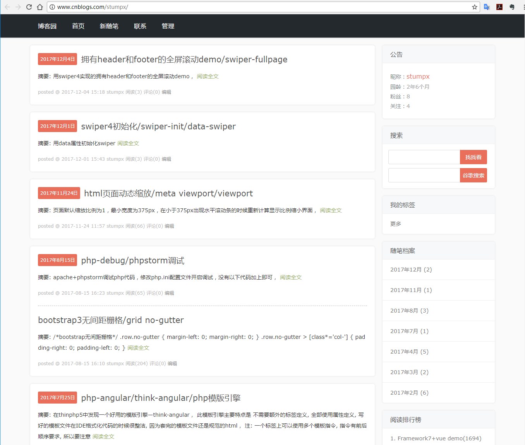Click 阅读全文 for think-angular post
Viewport: 525px width, 445px height.
pos(103,436)
